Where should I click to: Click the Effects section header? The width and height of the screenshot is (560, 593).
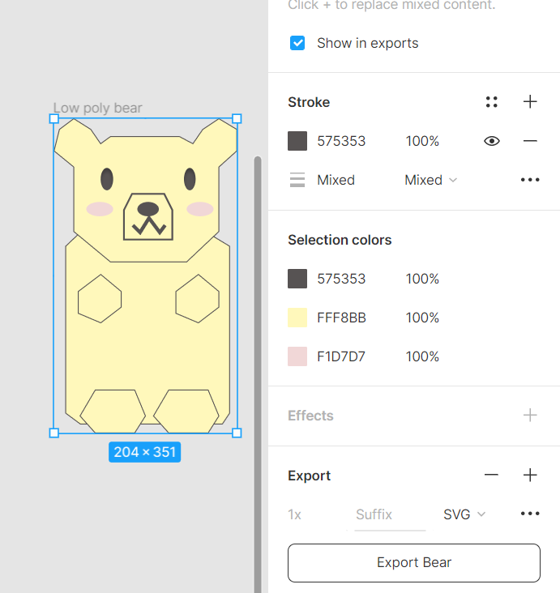310,416
